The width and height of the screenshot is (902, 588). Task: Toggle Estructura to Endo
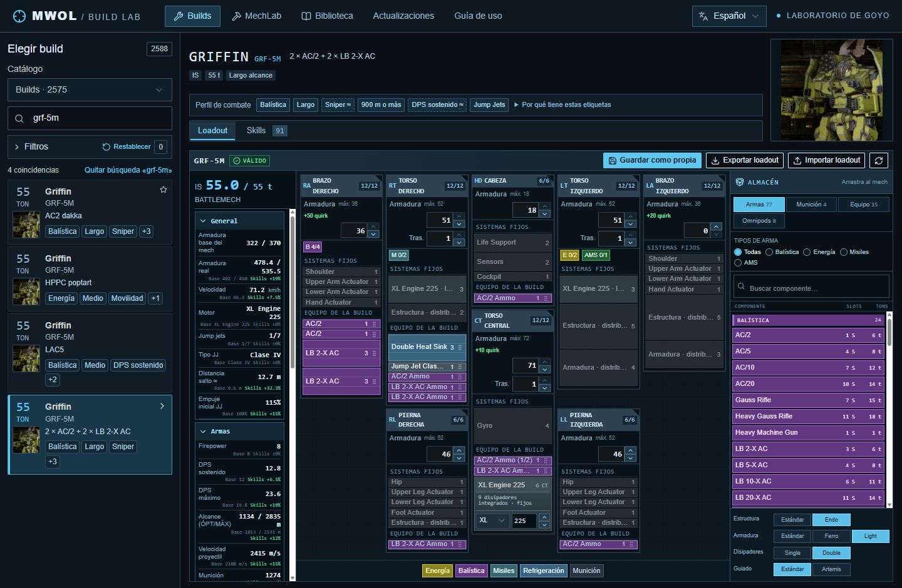click(x=831, y=520)
